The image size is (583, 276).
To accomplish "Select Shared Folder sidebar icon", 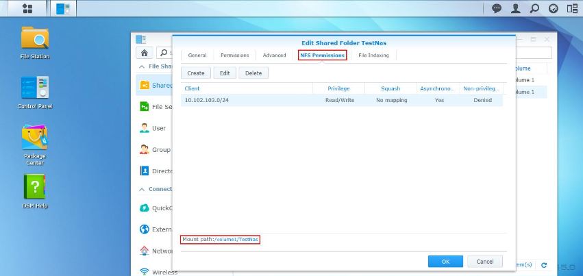I will point(145,85).
